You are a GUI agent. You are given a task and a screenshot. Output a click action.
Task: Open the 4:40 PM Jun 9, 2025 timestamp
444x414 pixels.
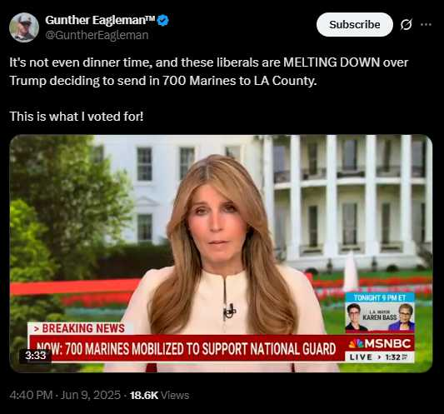tap(65, 395)
